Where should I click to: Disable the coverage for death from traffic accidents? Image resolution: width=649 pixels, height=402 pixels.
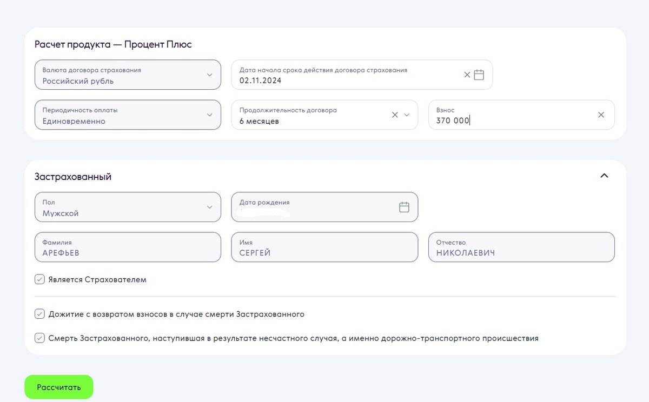[39, 338]
